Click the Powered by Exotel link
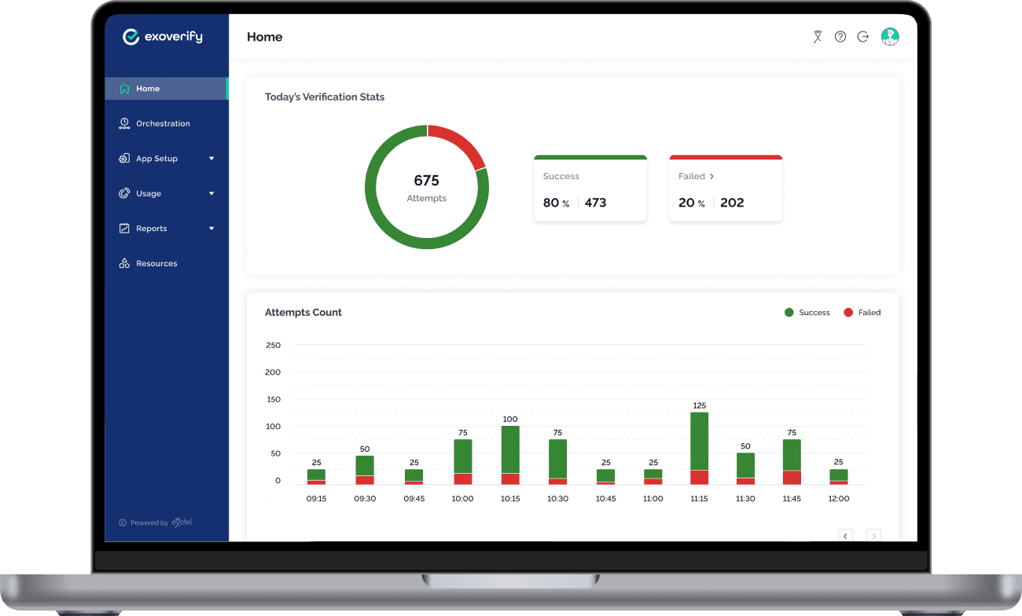Image resolution: width=1022 pixels, height=616 pixels. [156, 522]
